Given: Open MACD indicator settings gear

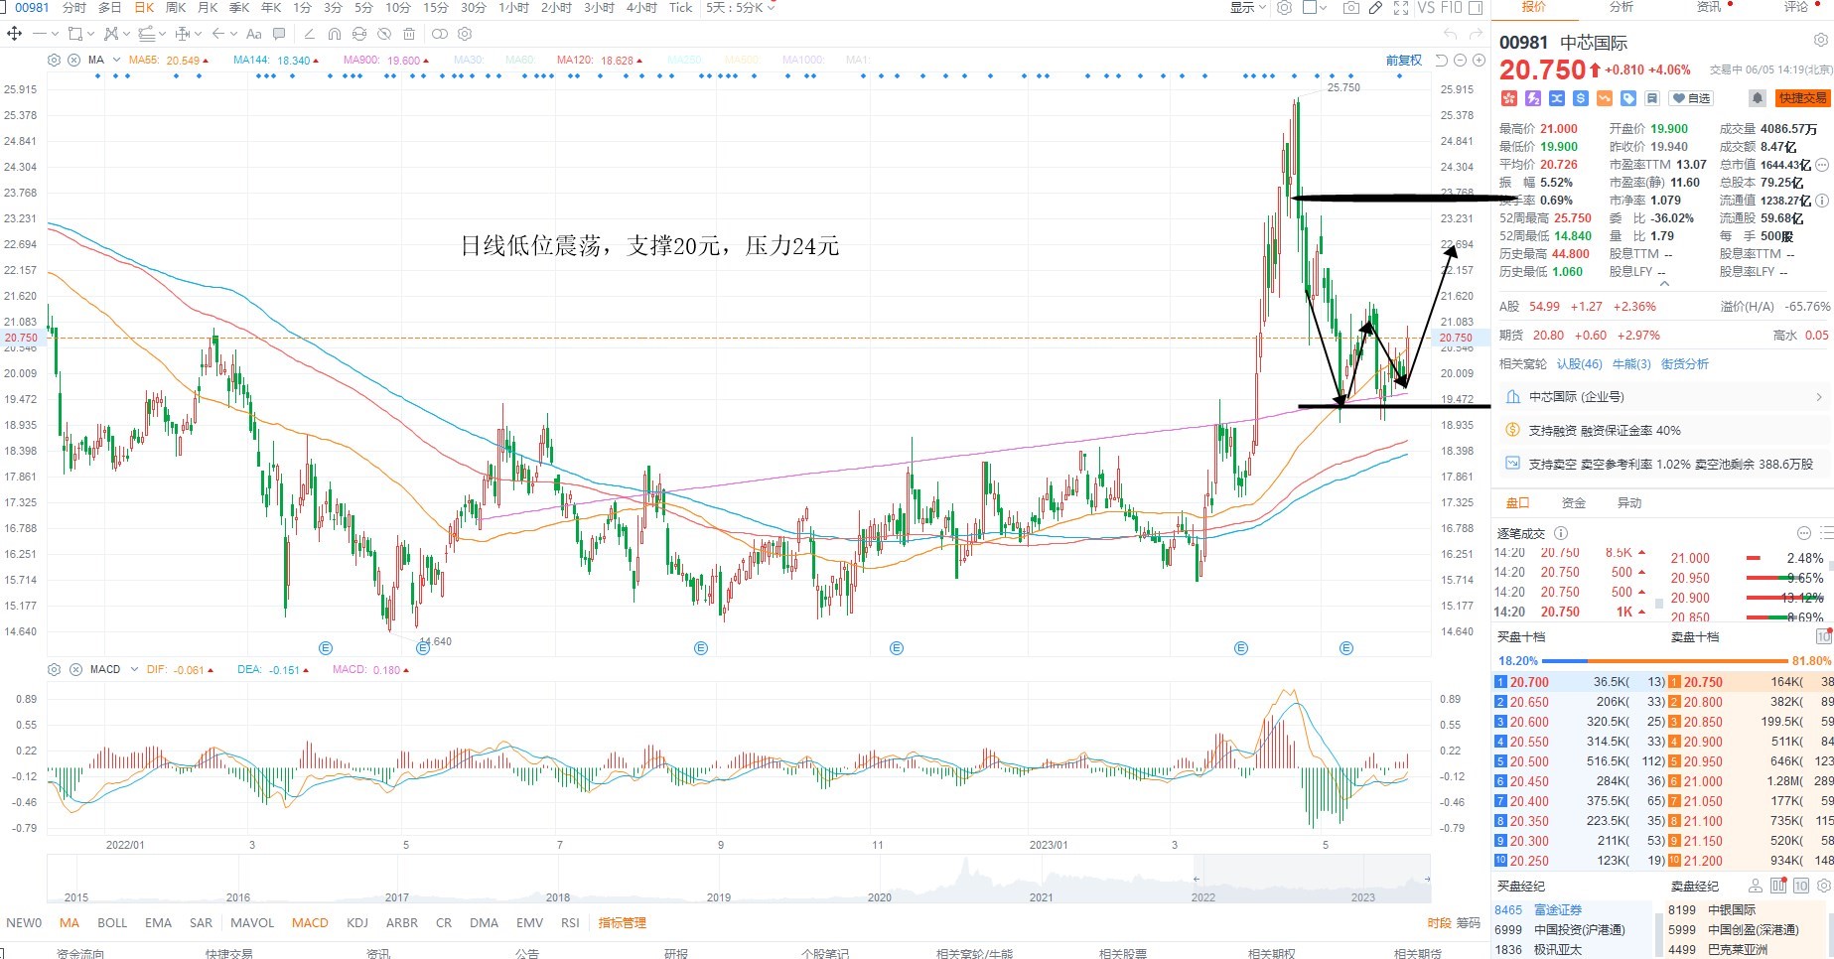Looking at the screenshot, I should point(55,670).
